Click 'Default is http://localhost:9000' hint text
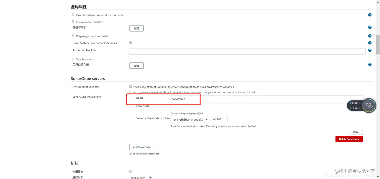The image size is (380, 179). pos(187,114)
